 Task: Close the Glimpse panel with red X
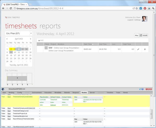pyautogui.click(x=151, y=89)
